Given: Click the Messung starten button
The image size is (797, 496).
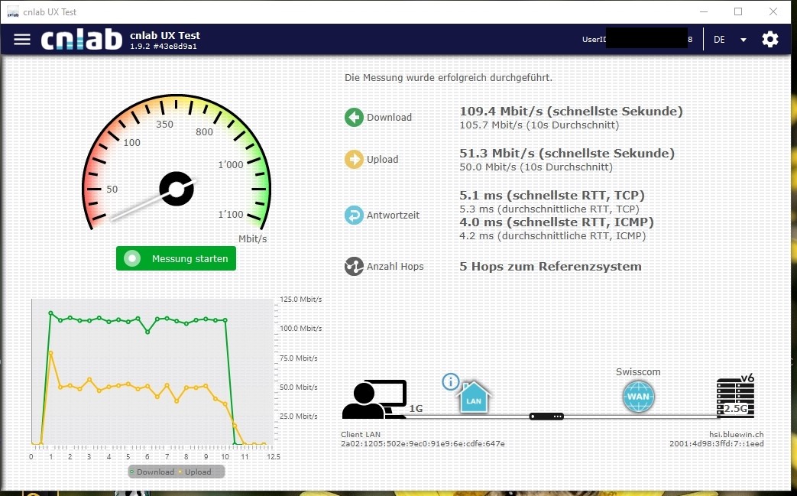Looking at the screenshot, I should click(x=176, y=258).
